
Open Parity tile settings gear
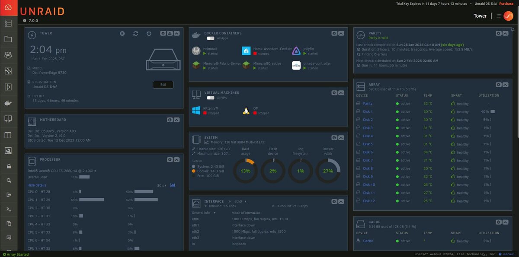(499, 33)
